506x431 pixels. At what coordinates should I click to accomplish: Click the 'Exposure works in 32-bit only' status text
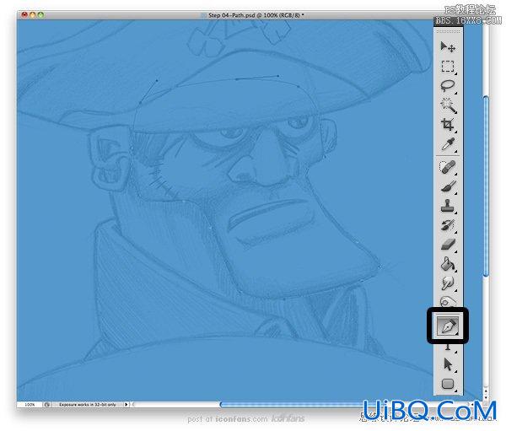(x=88, y=404)
